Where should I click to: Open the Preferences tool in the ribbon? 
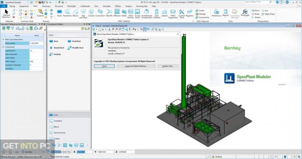[216, 13]
